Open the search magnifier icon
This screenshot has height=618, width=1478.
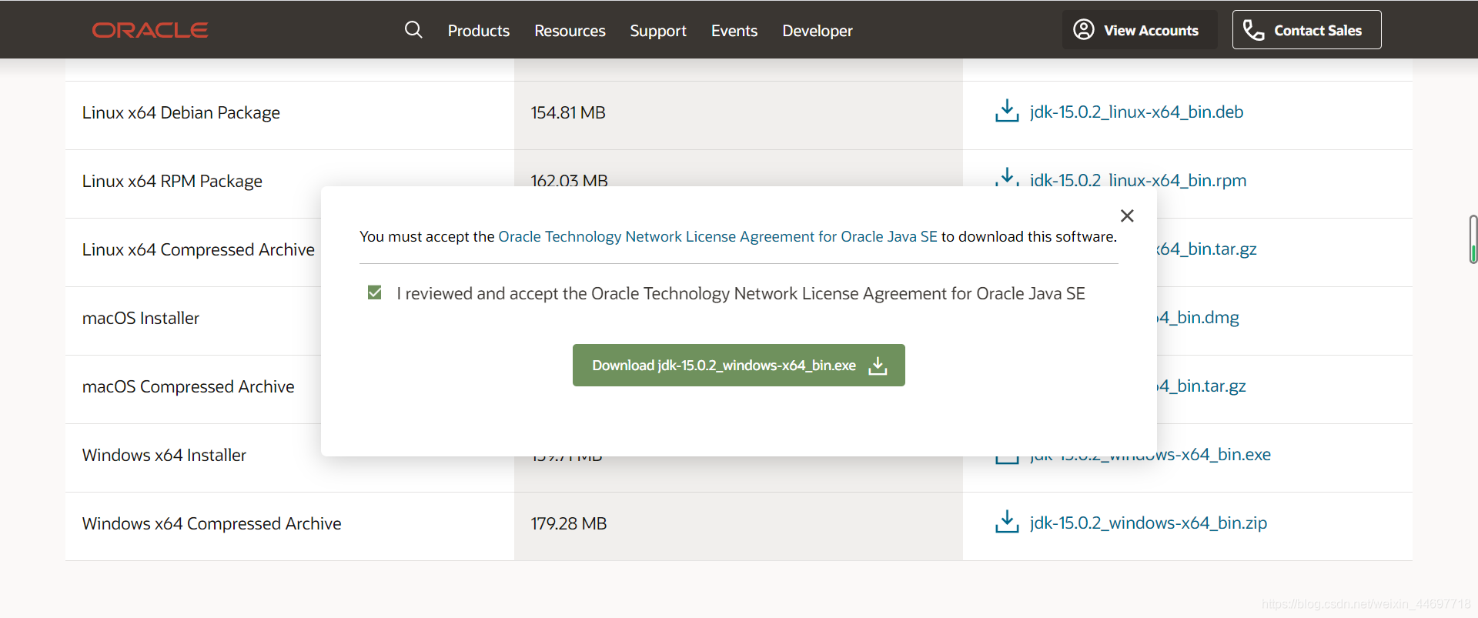click(413, 30)
